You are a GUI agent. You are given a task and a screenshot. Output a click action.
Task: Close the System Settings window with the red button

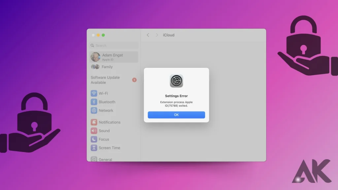pyautogui.click(x=93, y=35)
